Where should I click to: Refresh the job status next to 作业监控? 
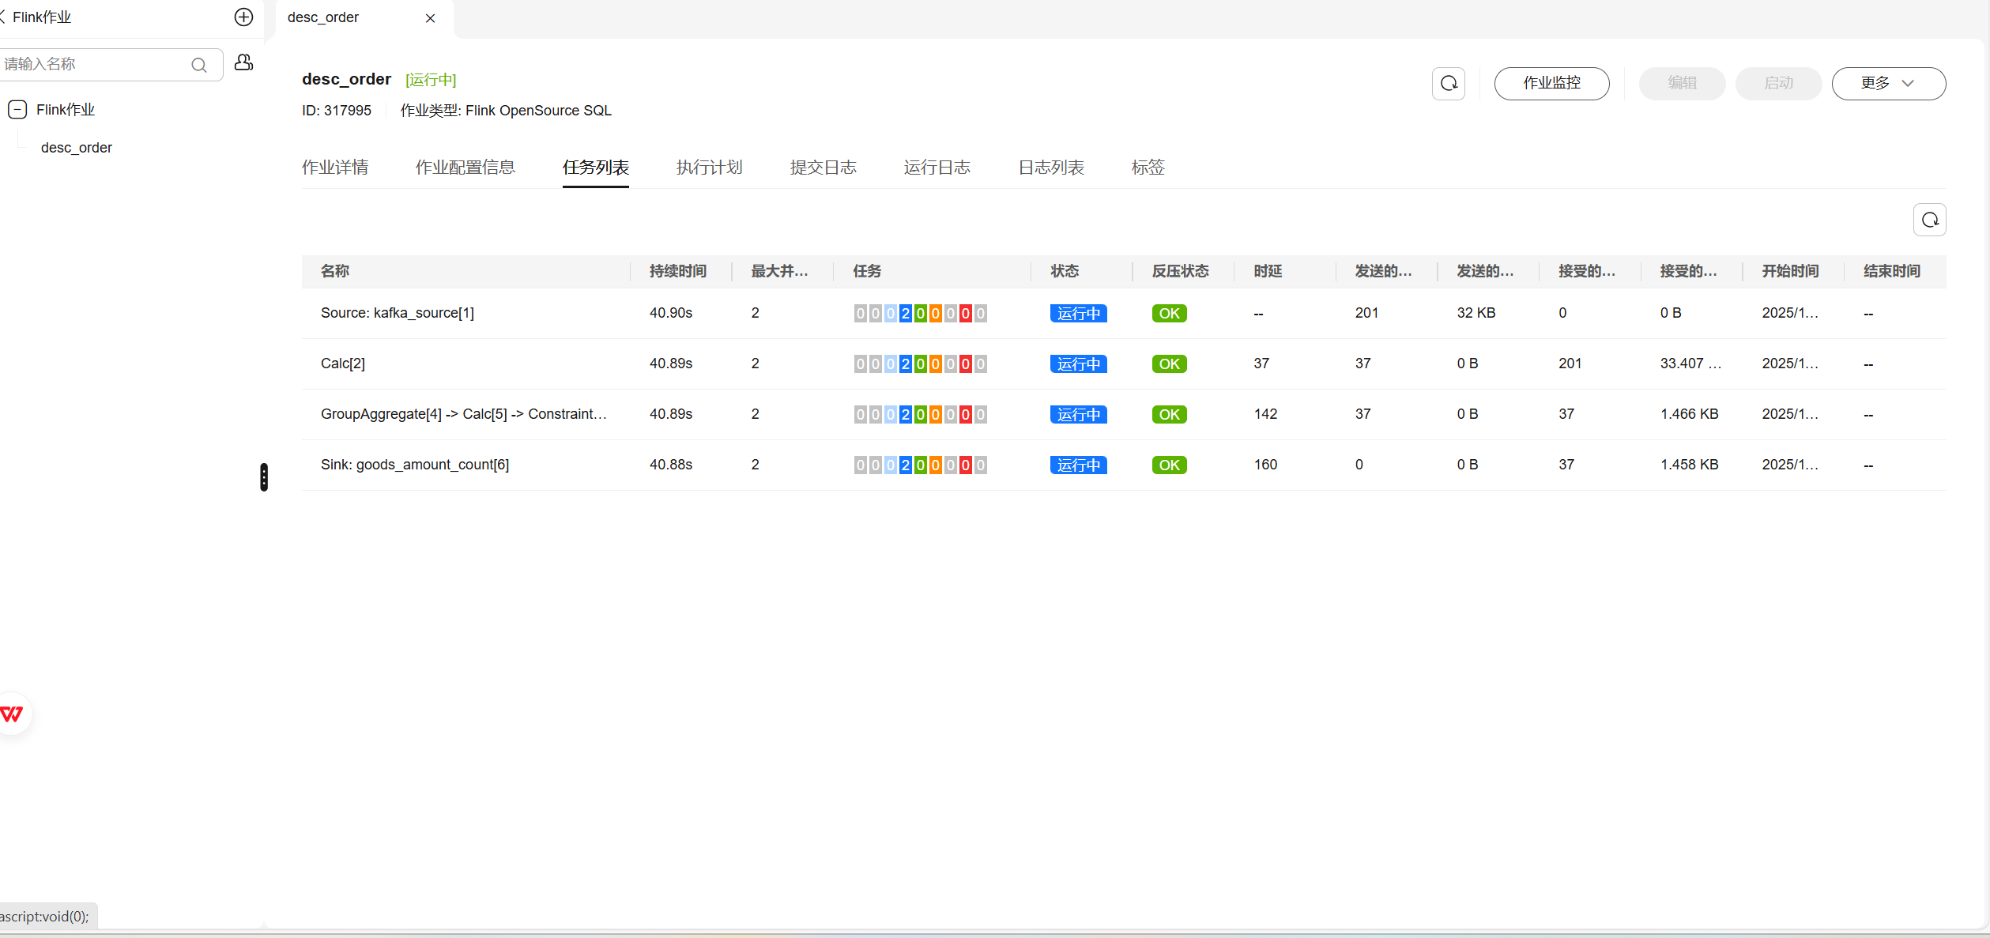coord(1448,83)
